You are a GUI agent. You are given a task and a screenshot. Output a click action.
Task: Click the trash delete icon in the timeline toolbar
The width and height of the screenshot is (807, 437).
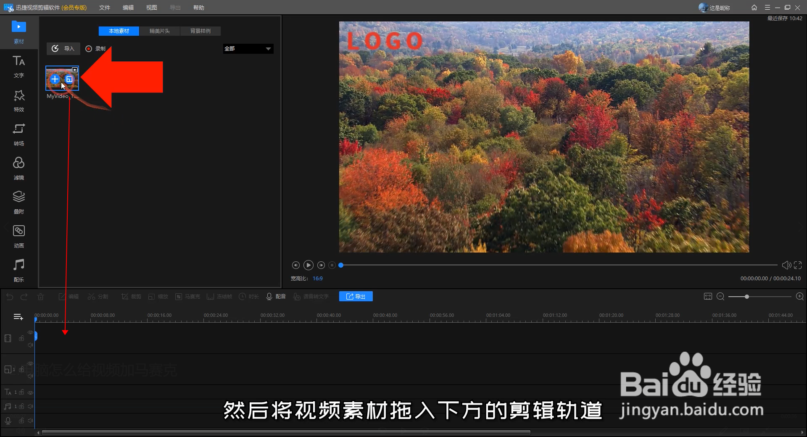click(40, 297)
